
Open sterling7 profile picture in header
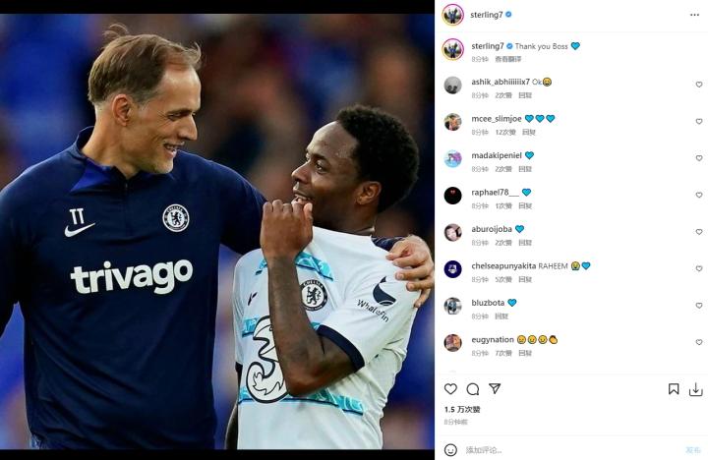(x=453, y=15)
